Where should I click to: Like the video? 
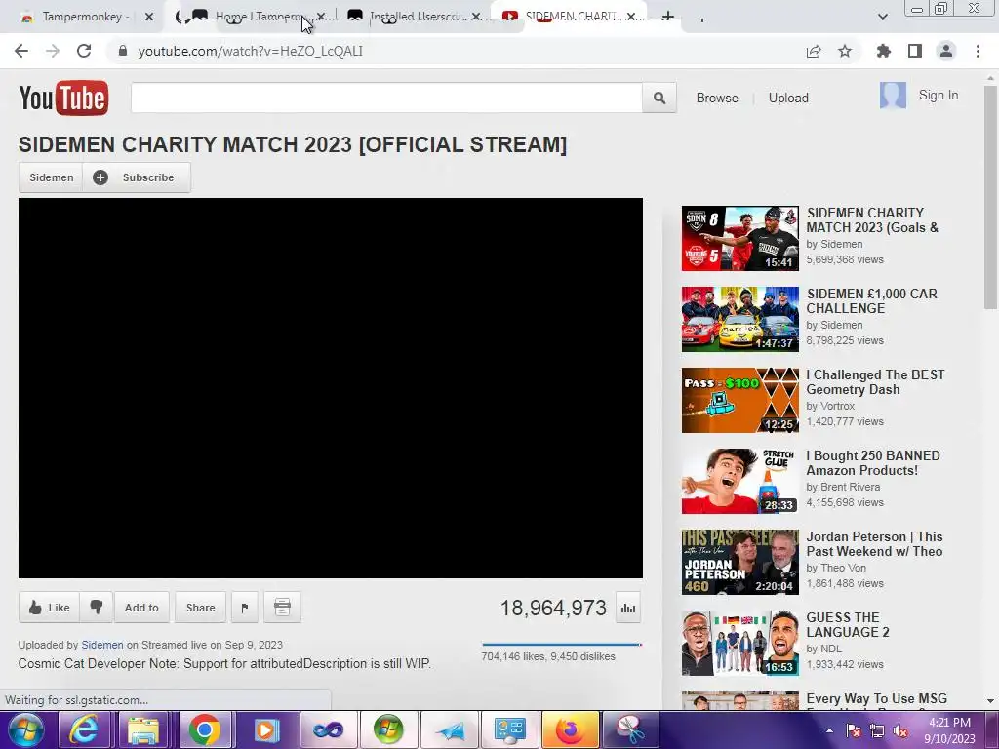tap(49, 607)
